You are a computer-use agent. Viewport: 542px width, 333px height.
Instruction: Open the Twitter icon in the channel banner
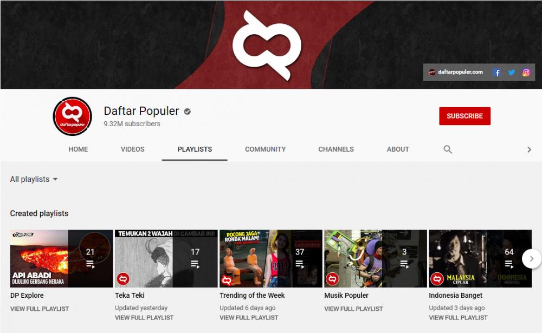pyautogui.click(x=511, y=73)
